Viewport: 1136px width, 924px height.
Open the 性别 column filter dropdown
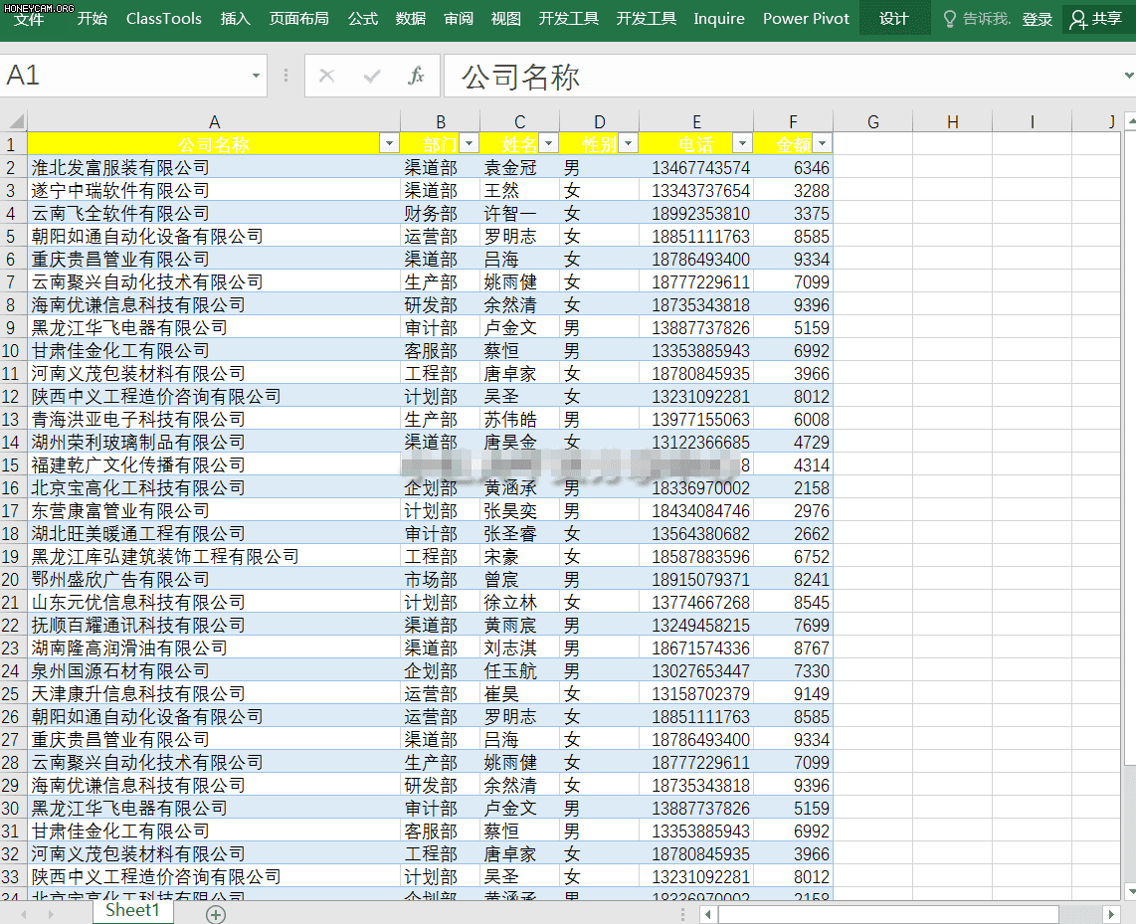point(628,143)
